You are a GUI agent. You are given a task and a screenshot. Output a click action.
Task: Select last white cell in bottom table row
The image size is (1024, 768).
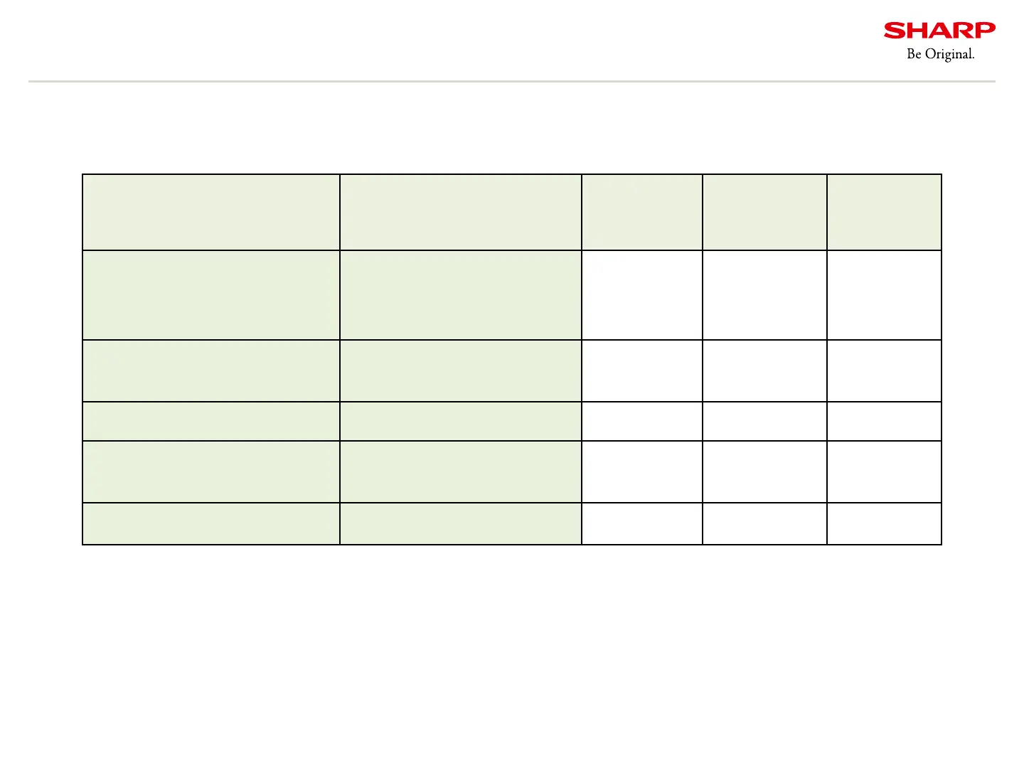pos(884,524)
